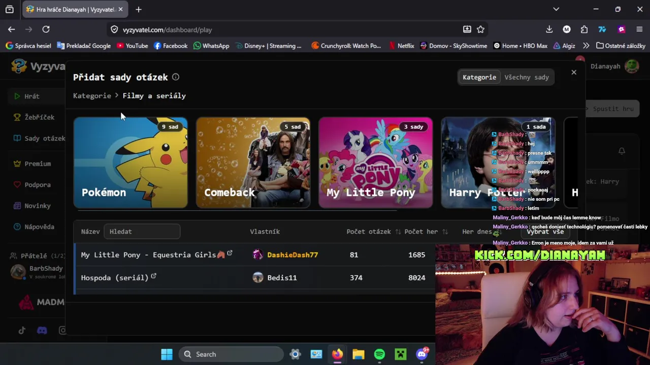The height and width of the screenshot is (365, 650).
Task: Open the Harry Potter category card
Action: click(x=498, y=163)
